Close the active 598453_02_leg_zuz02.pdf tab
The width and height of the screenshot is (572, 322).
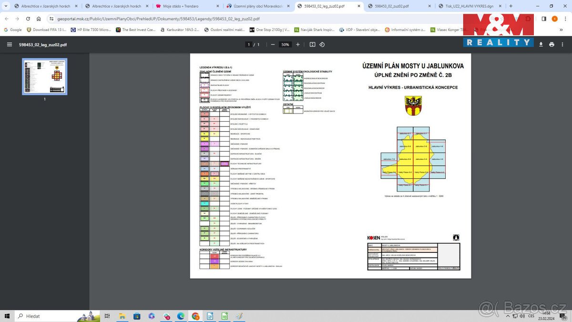coord(358,6)
